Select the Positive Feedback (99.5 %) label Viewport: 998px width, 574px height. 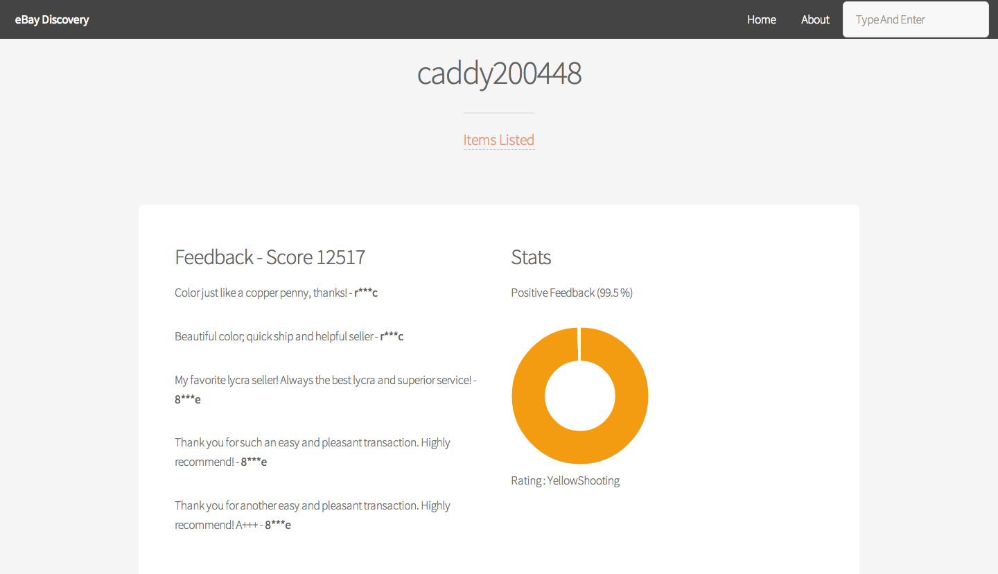pos(572,293)
